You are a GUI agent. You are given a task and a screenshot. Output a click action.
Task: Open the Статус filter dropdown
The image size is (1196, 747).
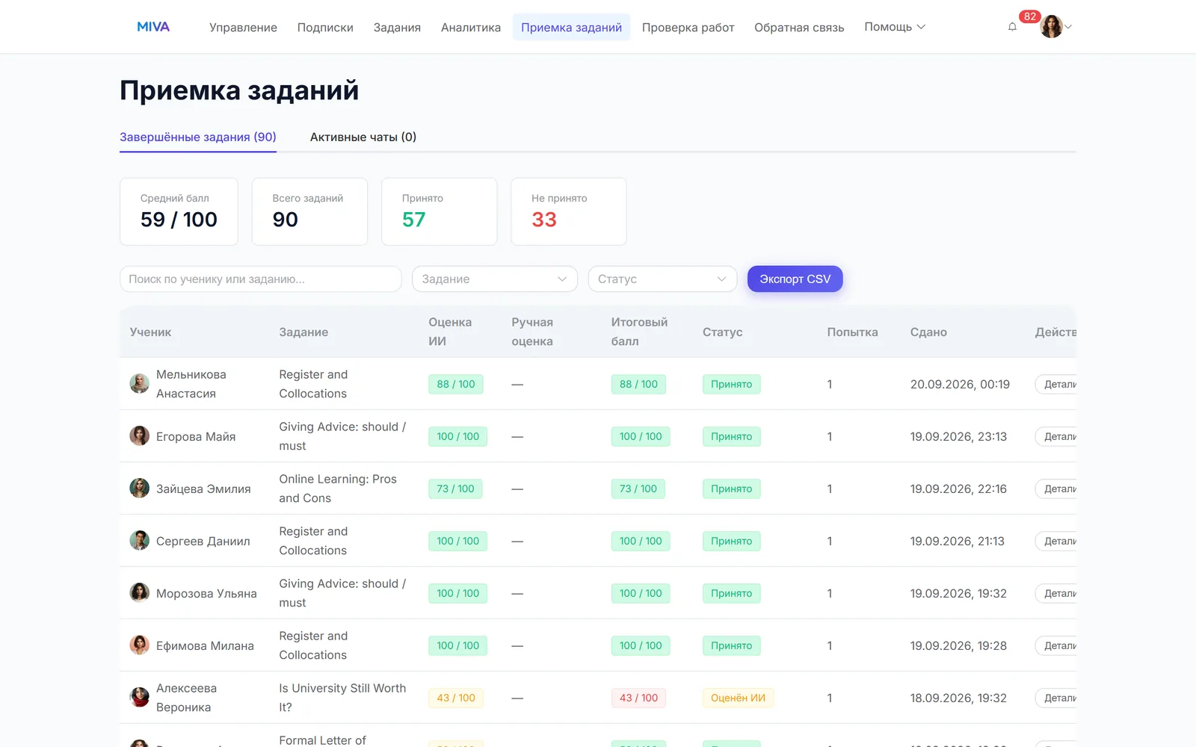tap(662, 279)
